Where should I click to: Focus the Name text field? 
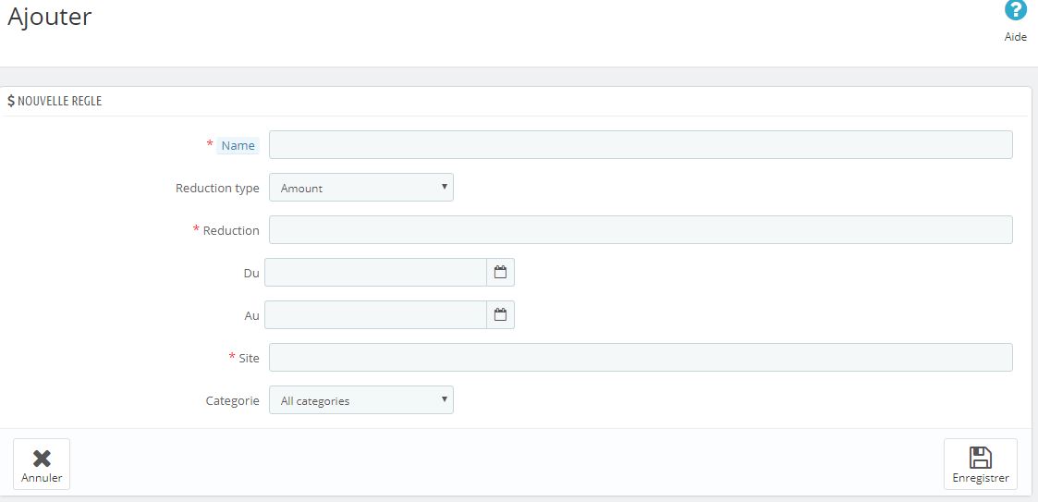click(x=641, y=145)
